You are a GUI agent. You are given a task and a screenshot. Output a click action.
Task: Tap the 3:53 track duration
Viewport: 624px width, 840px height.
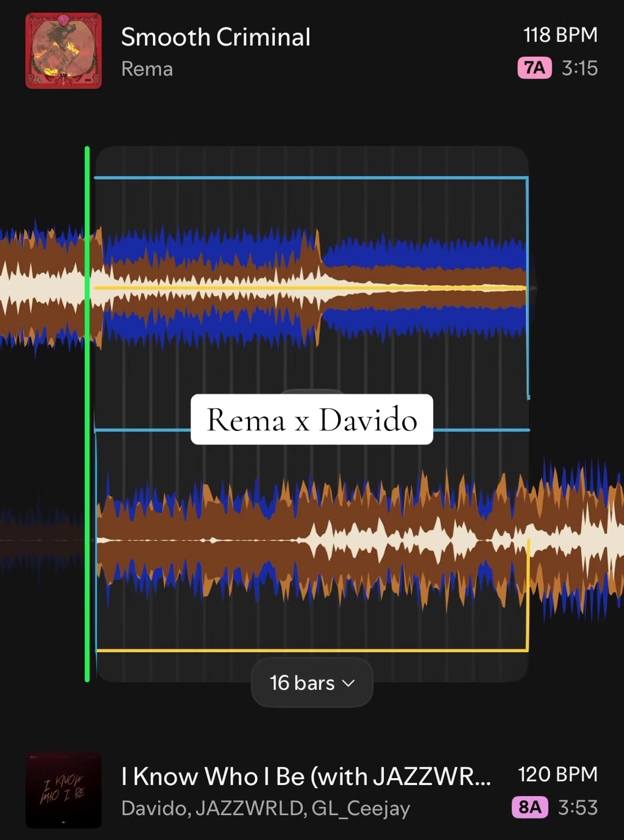click(578, 807)
